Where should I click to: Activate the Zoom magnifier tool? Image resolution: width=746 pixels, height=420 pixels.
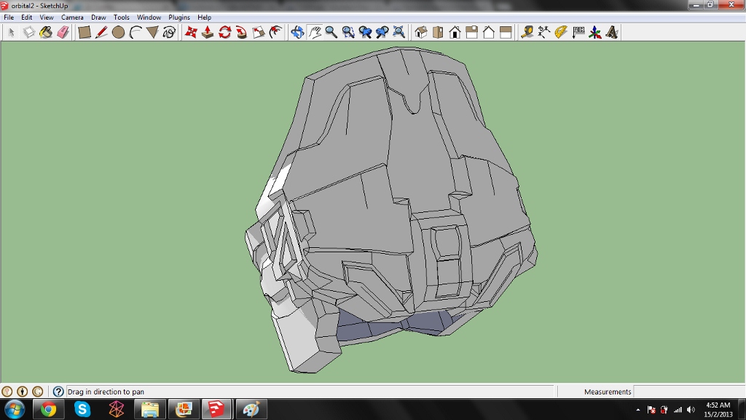[331, 32]
